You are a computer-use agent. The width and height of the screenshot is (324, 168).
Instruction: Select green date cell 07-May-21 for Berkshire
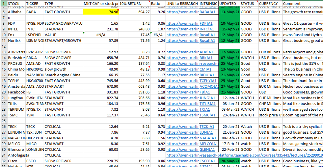(x=229, y=58)
